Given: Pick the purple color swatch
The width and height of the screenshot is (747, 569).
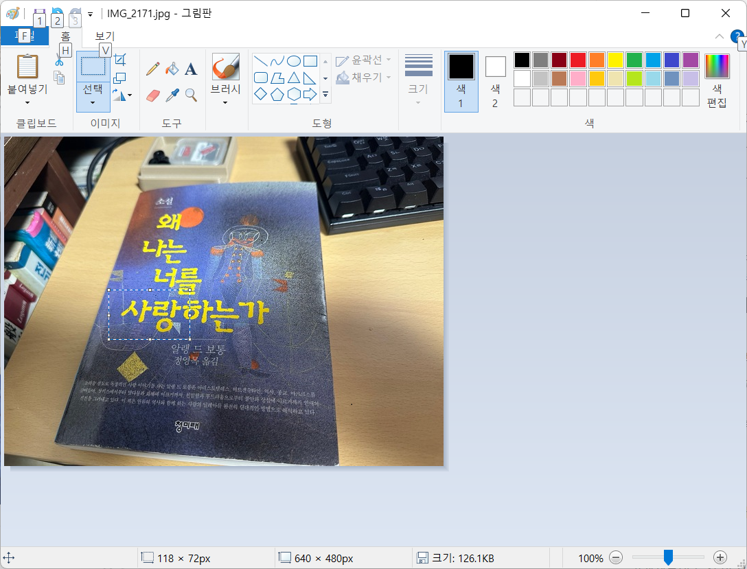Looking at the screenshot, I should click(690, 60).
